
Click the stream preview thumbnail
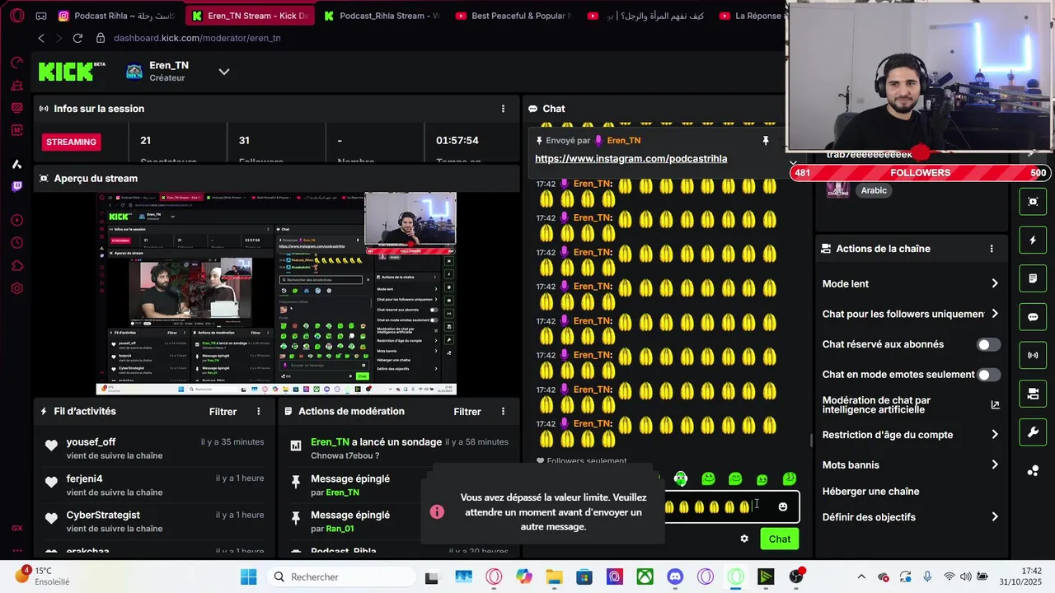point(276,294)
